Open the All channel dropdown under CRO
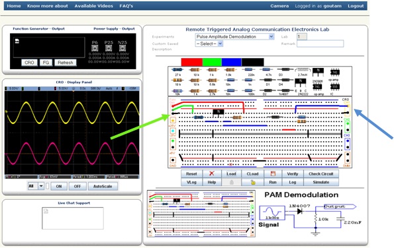The height and width of the screenshot is (248, 394). click(36, 186)
